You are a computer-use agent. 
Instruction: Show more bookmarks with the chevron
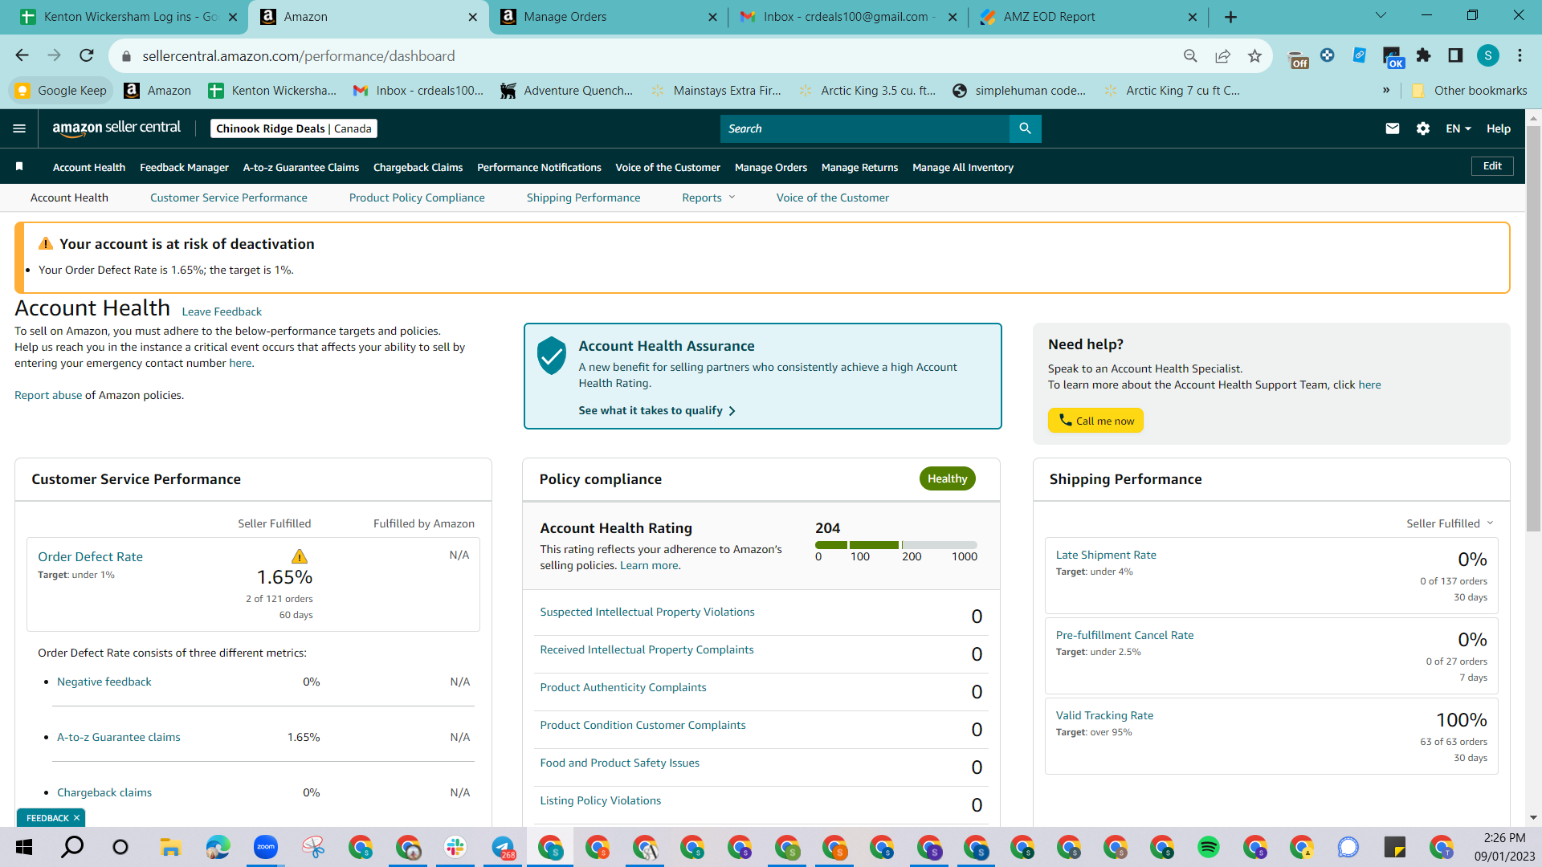pyautogui.click(x=1386, y=91)
